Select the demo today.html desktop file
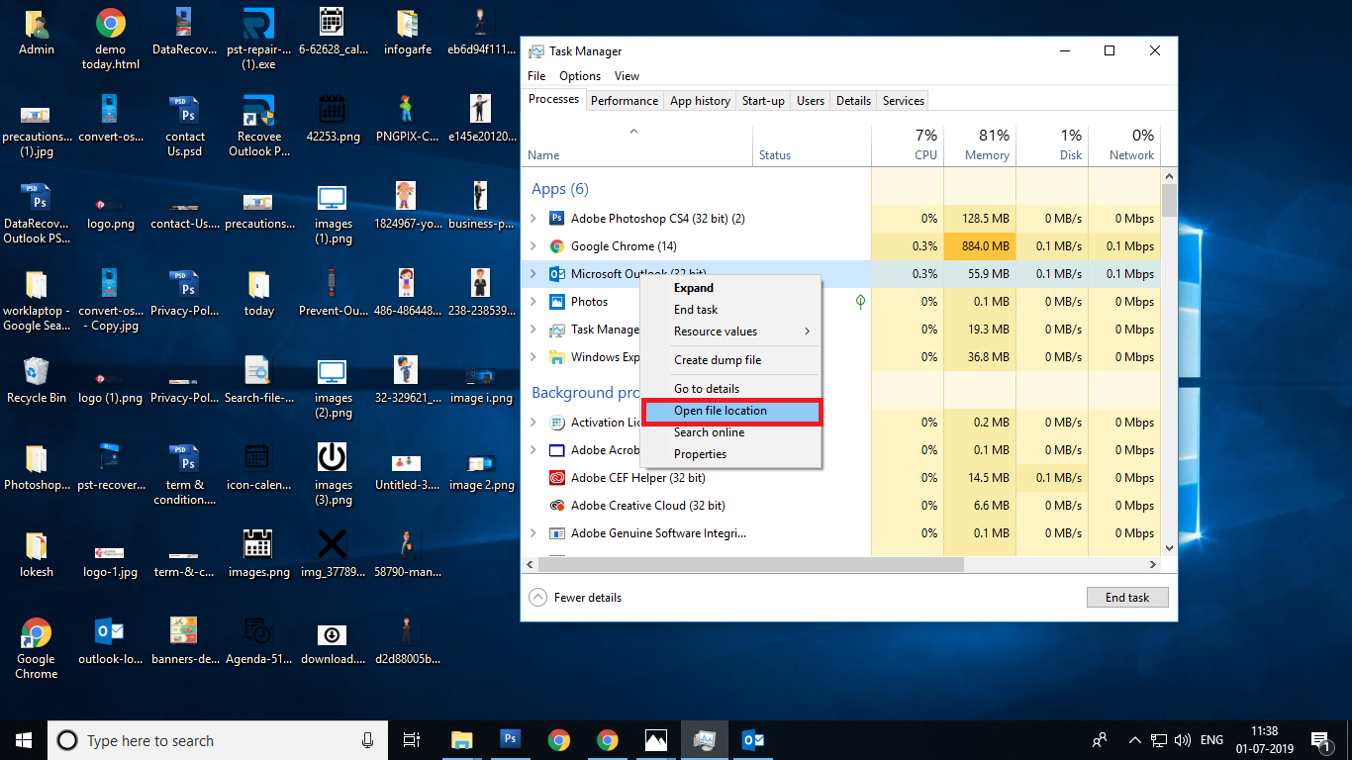 [x=111, y=40]
